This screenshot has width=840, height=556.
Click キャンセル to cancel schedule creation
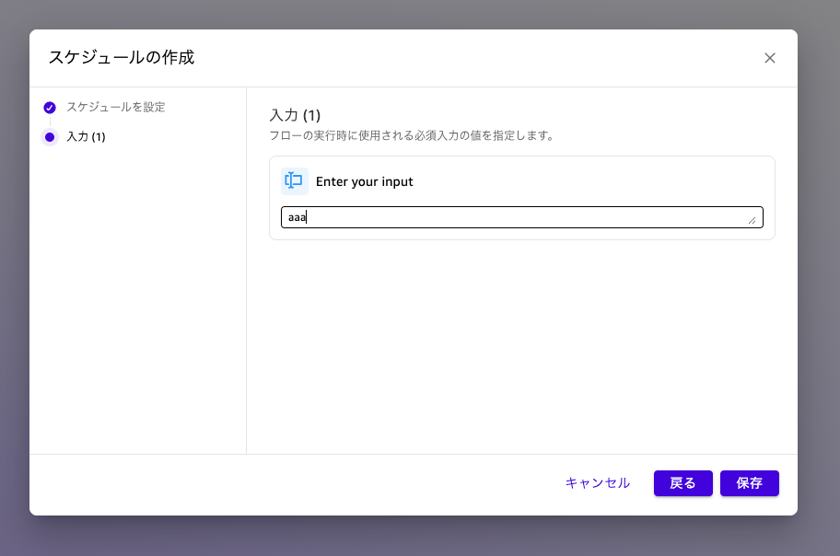597,483
